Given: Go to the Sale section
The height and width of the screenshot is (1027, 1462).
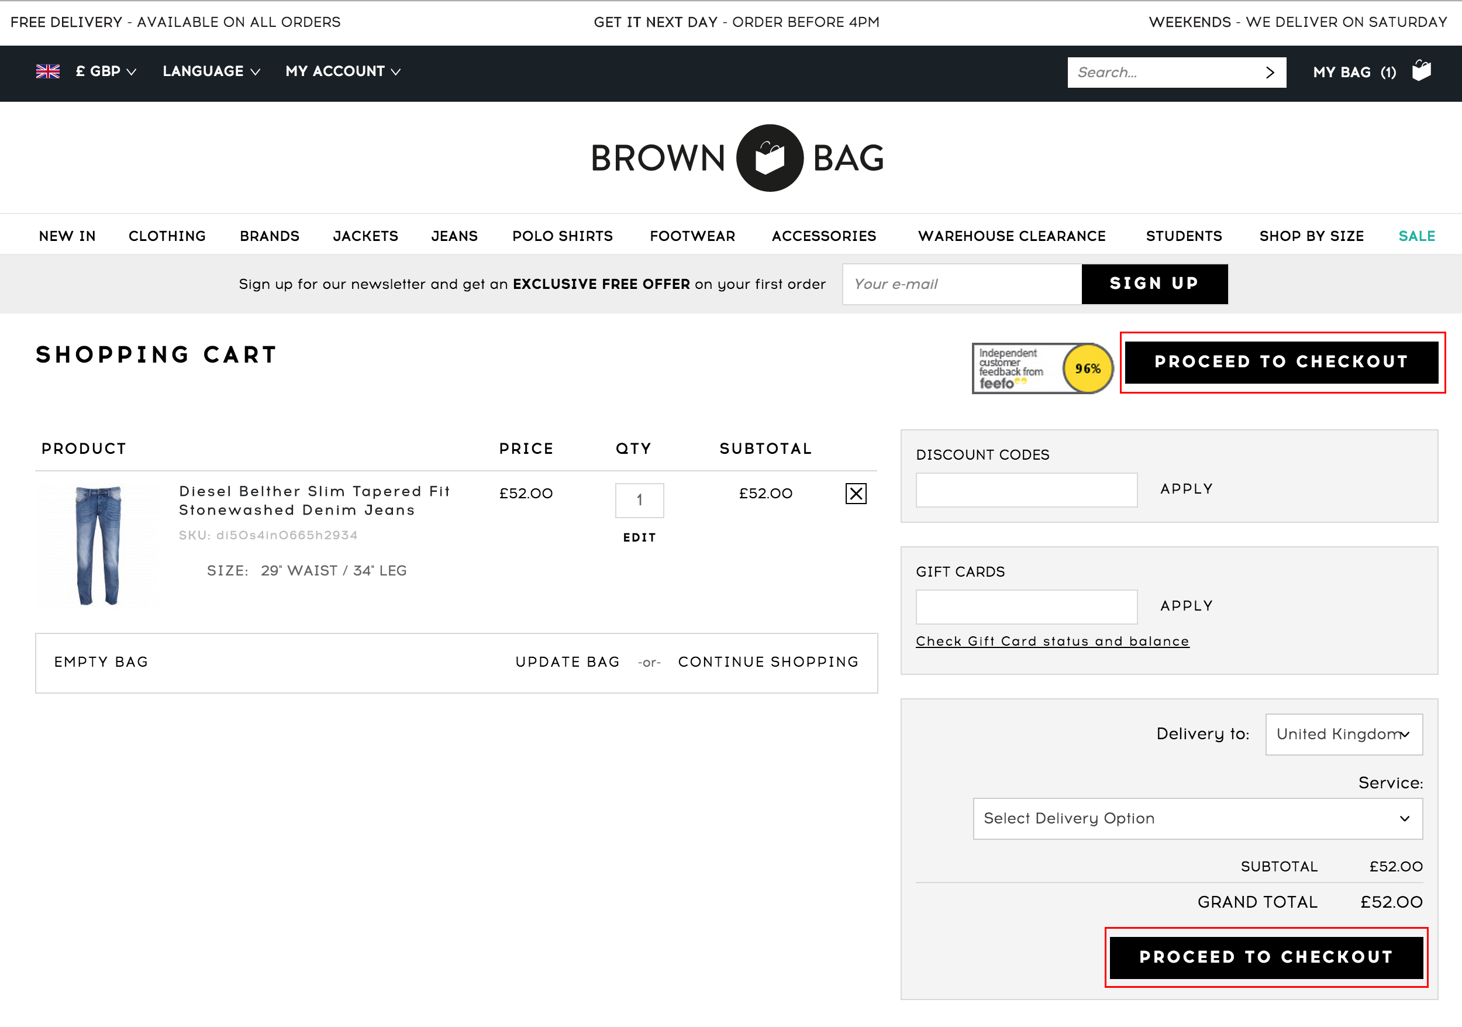Looking at the screenshot, I should (1417, 236).
